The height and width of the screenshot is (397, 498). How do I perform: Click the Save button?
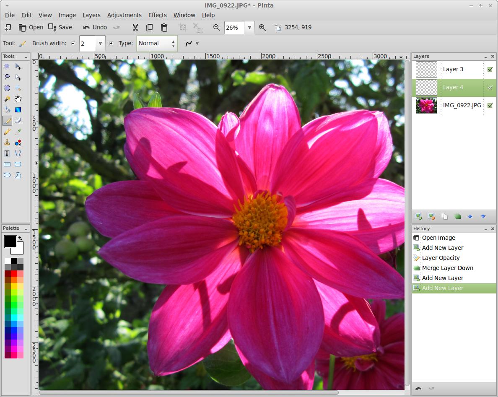click(60, 28)
